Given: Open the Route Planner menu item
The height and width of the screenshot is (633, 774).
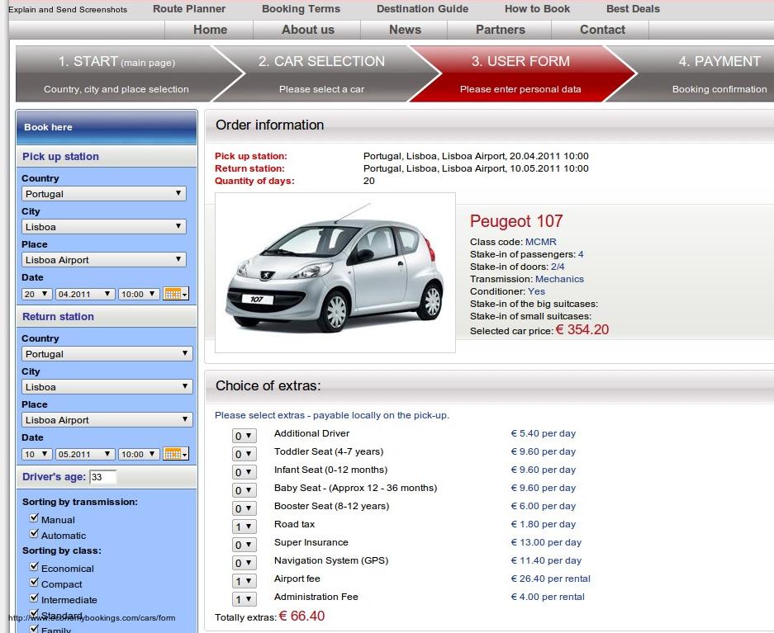Looking at the screenshot, I should pyautogui.click(x=189, y=9).
